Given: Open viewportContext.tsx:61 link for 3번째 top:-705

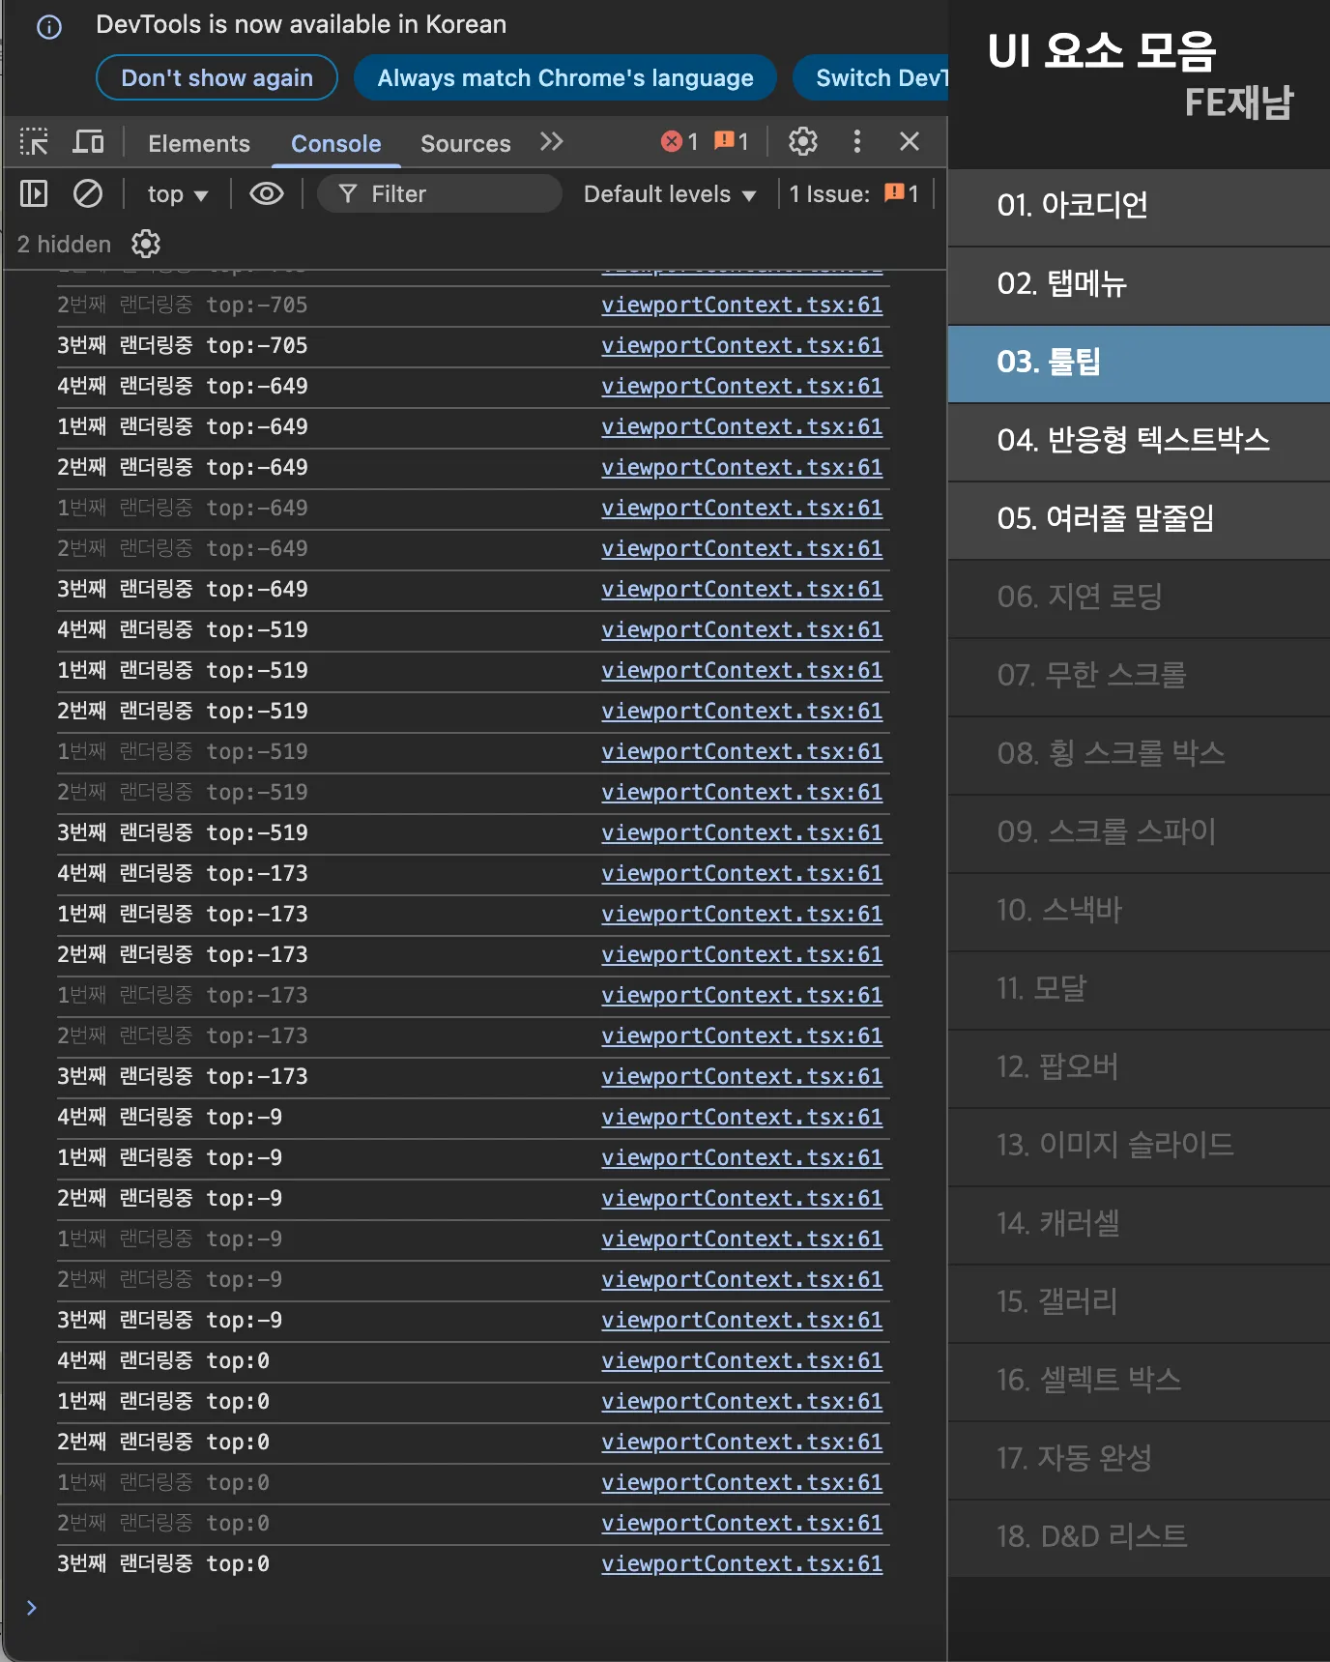Looking at the screenshot, I should tap(741, 345).
